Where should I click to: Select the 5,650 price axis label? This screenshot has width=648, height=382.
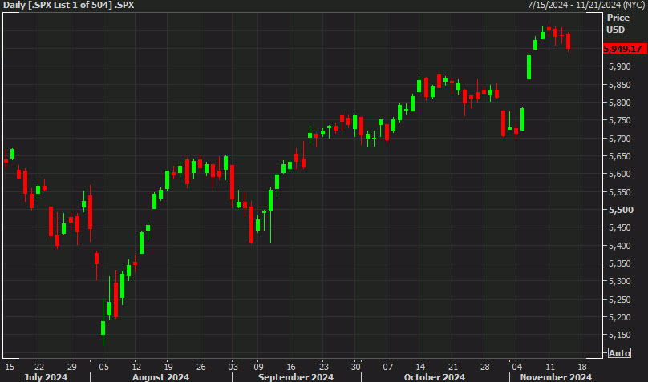point(619,156)
